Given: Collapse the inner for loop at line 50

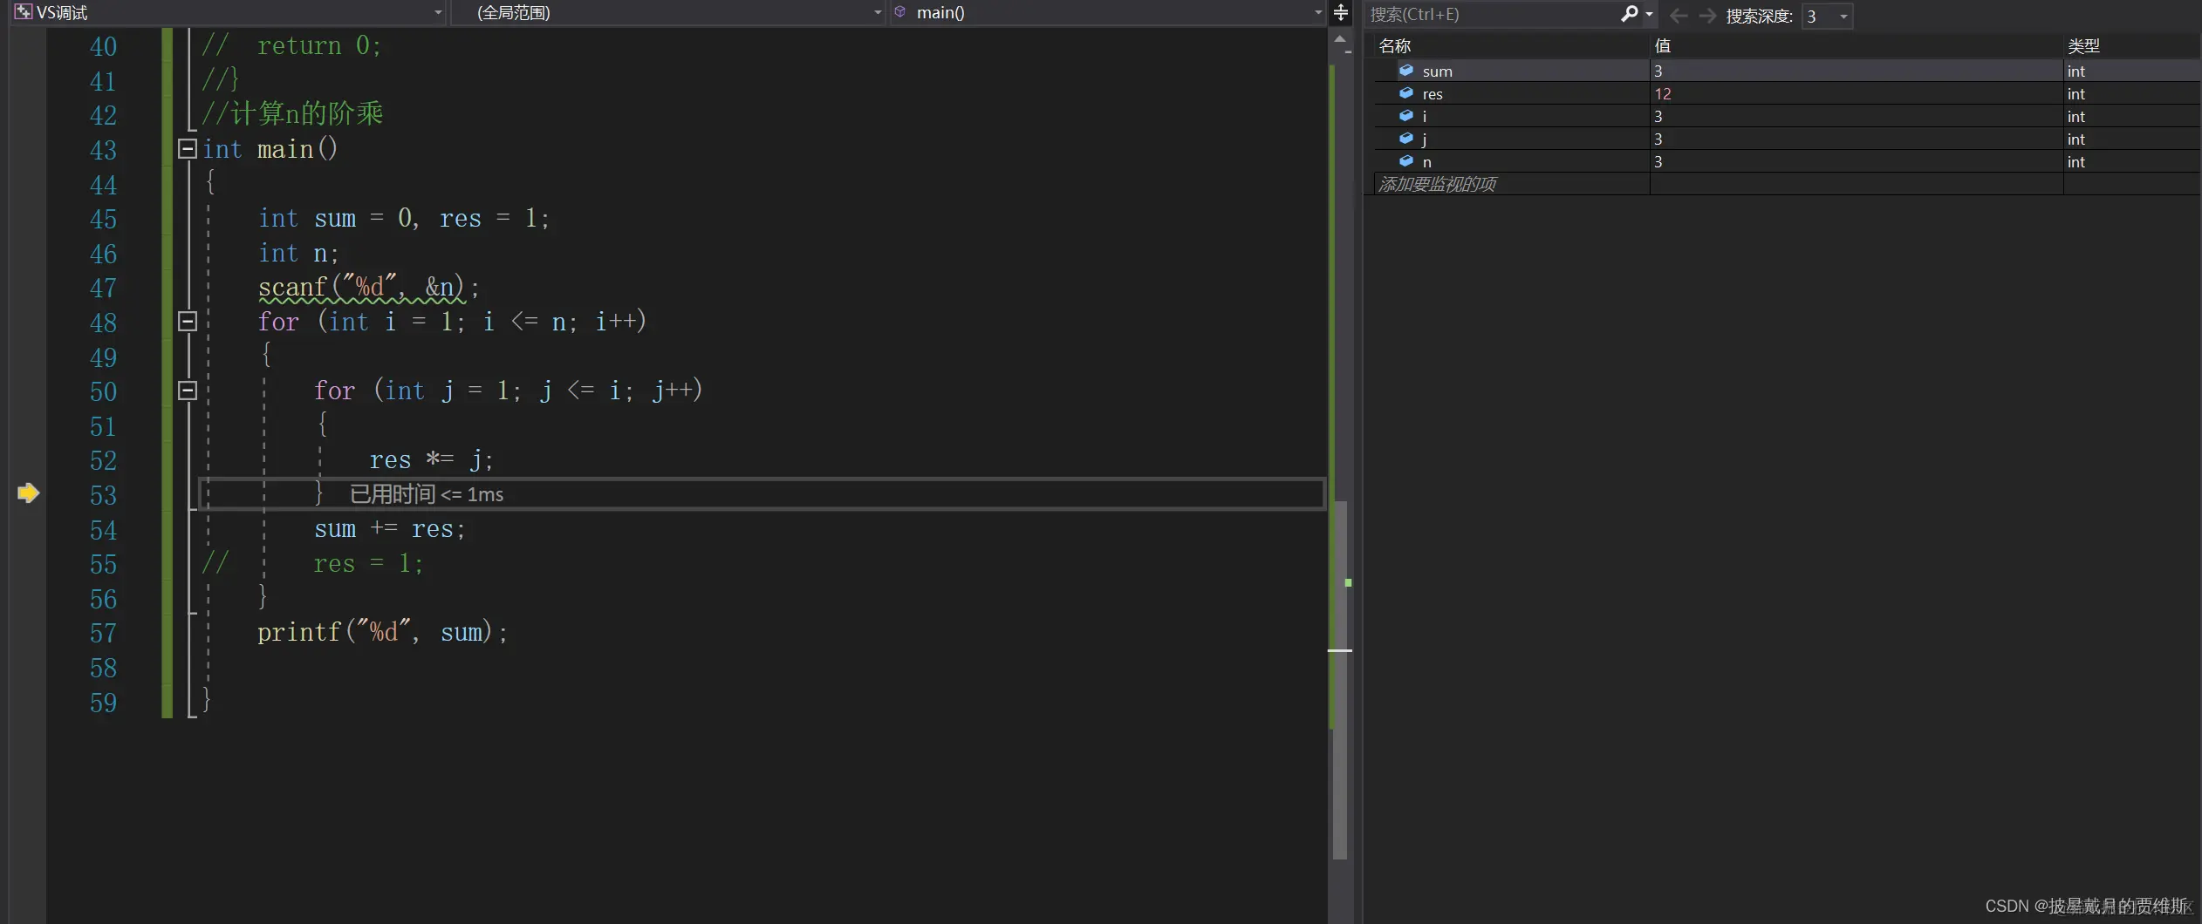Looking at the screenshot, I should [x=187, y=391].
